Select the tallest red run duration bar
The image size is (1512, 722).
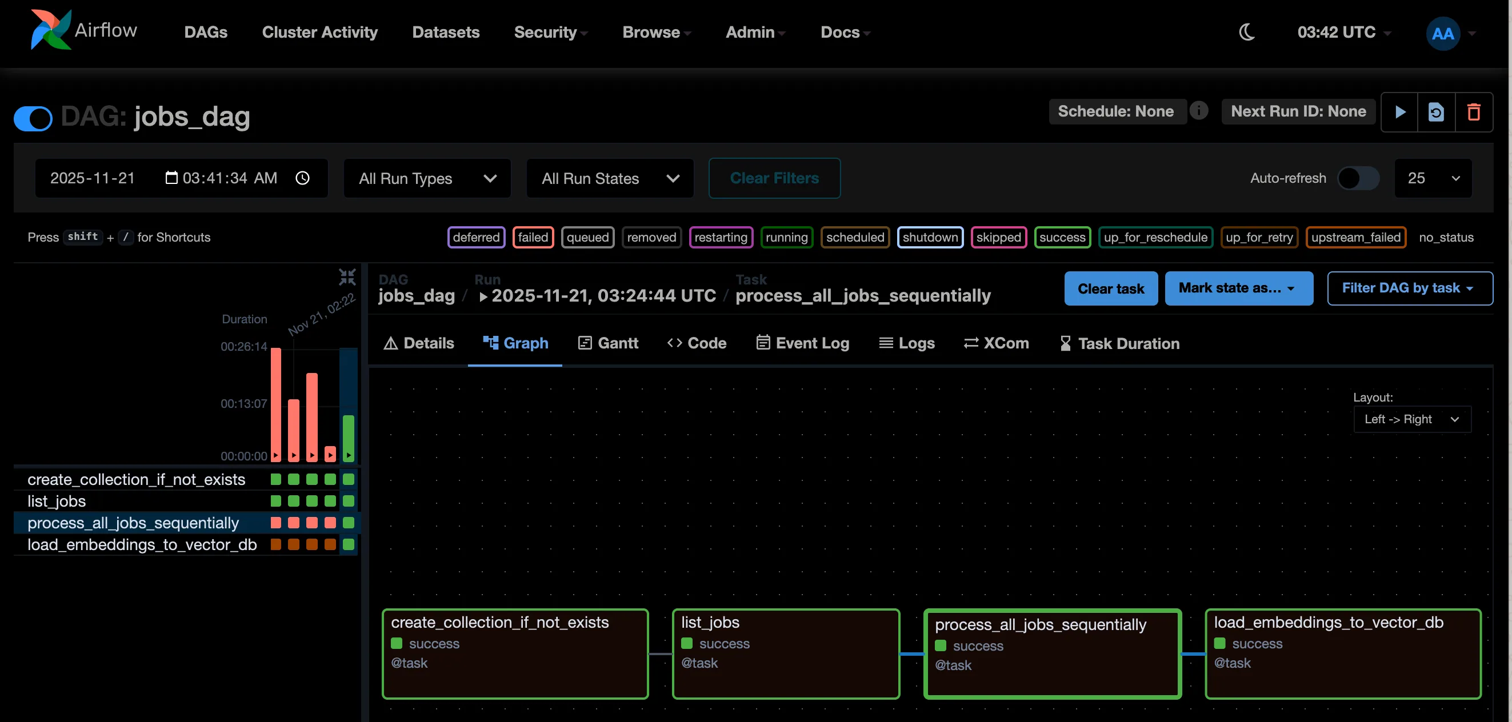tap(275, 404)
